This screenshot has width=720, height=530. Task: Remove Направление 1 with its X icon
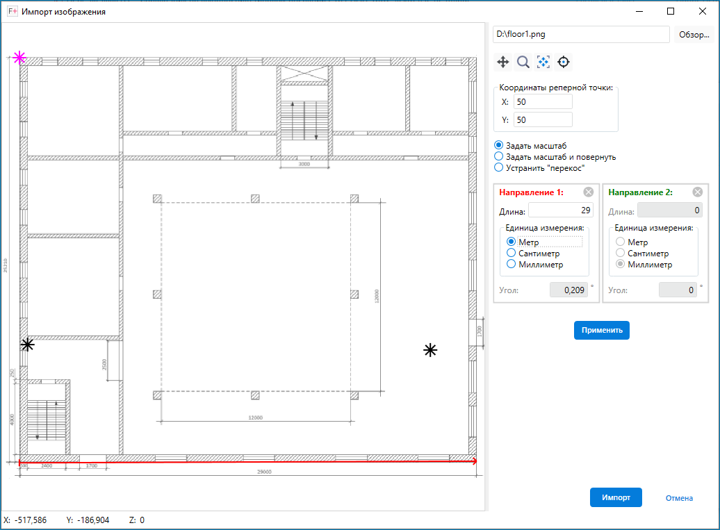coord(588,192)
